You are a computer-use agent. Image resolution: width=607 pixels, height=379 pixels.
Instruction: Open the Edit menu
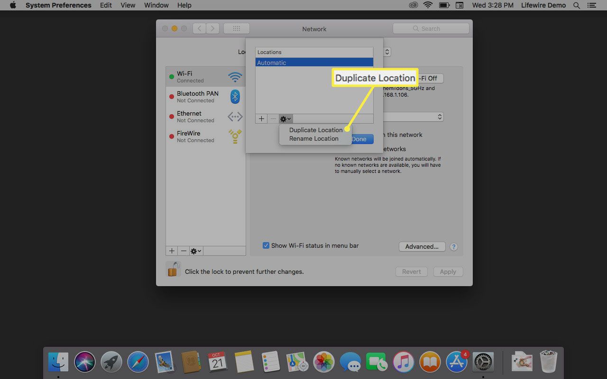click(x=106, y=5)
